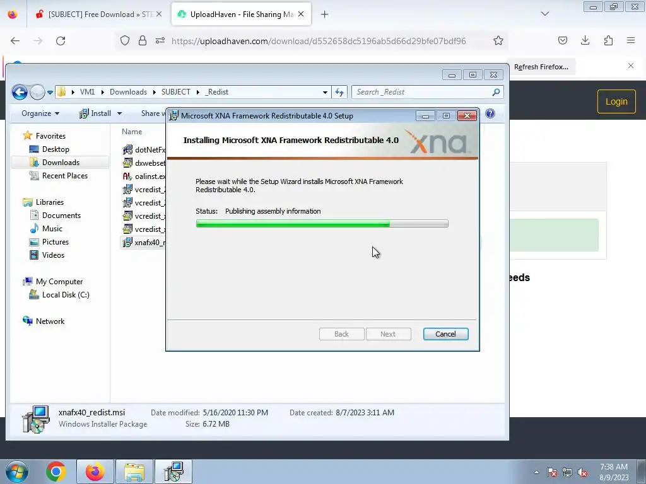Click the Login button on UploadHaven
646x484 pixels.
[616, 101]
